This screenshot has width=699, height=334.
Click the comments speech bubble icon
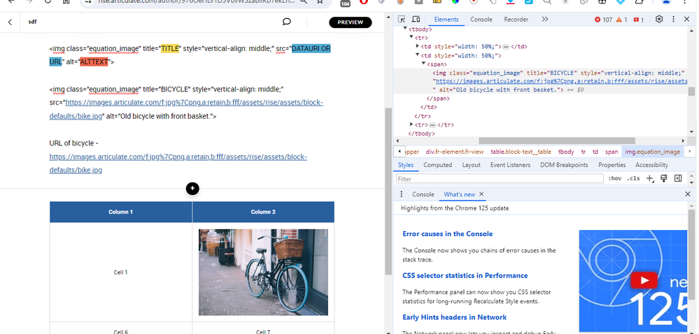pyautogui.click(x=287, y=22)
